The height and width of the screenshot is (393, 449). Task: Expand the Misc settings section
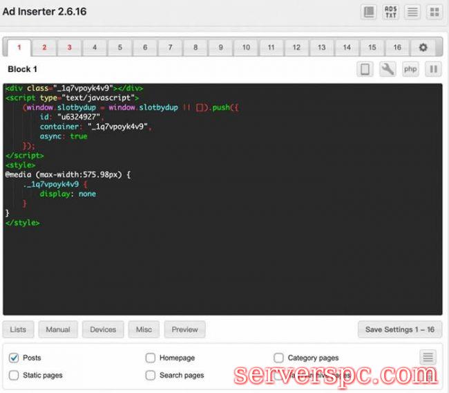[144, 329]
